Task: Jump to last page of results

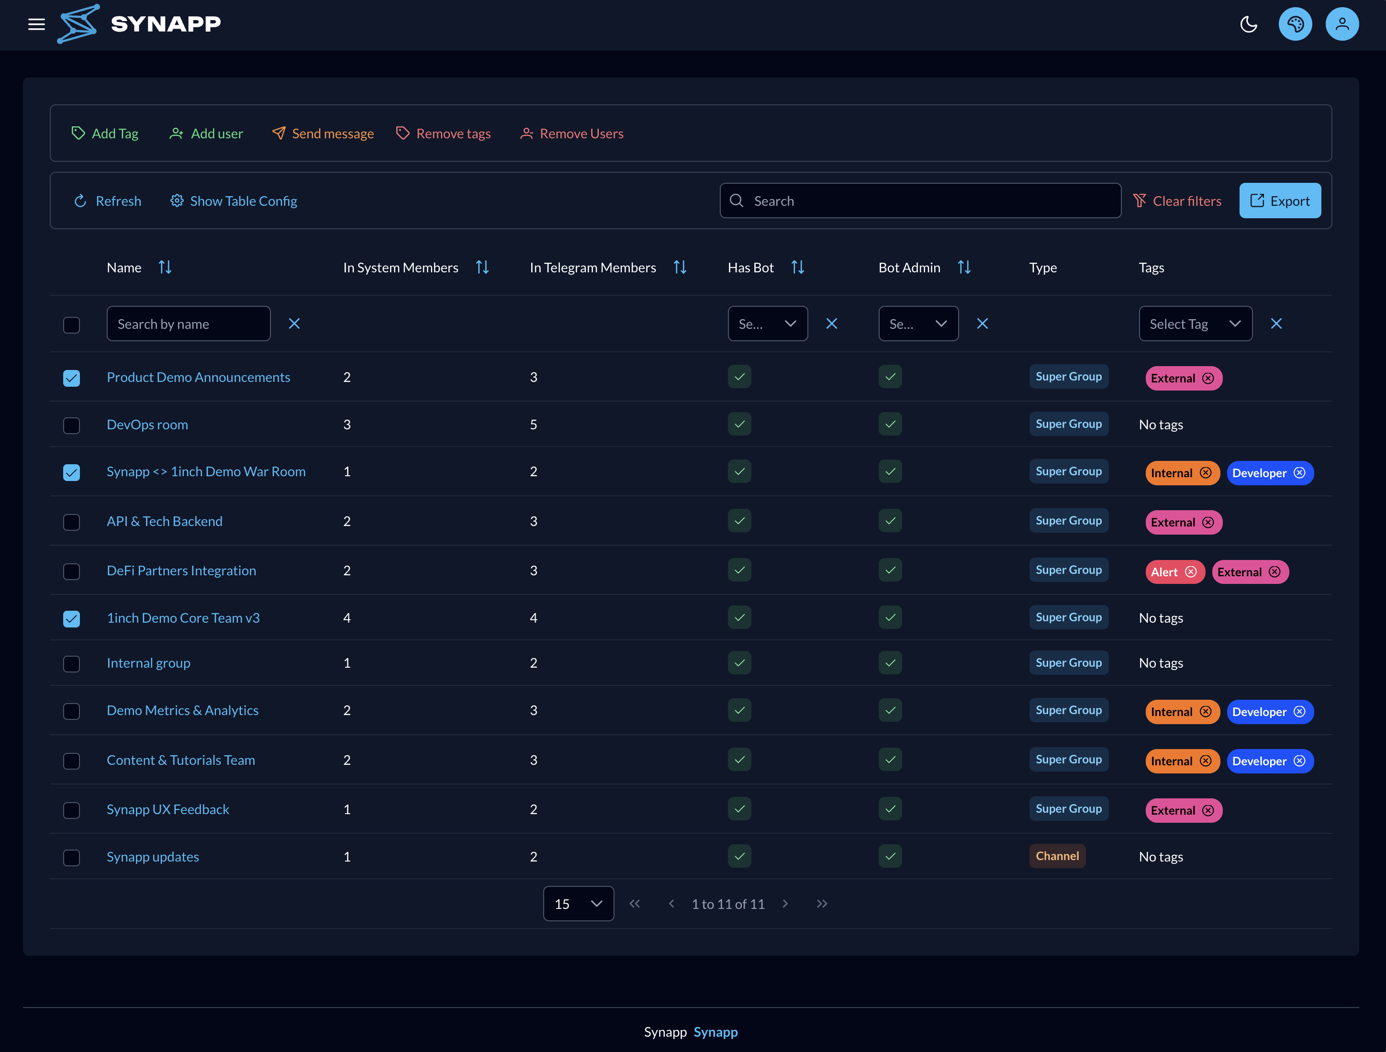Action: click(821, 904)
